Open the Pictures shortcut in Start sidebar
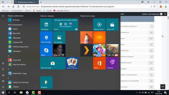Viewport: 169px width, 95px height. [3, 75]
